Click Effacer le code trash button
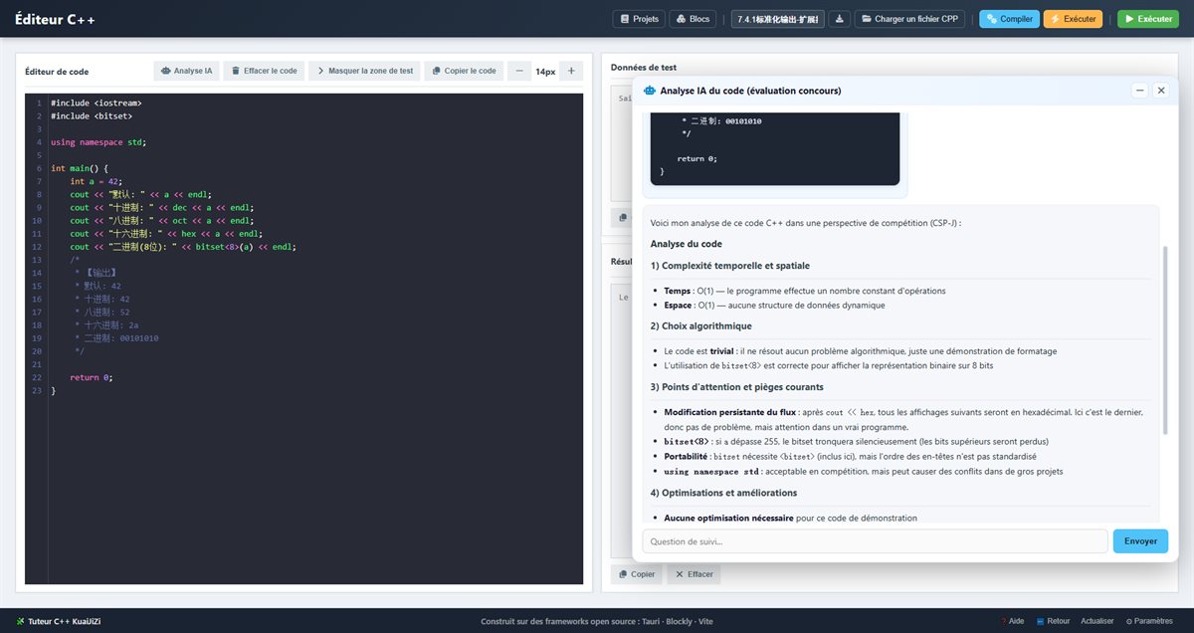The width and height of the screenshot is (1194, 633). point(264,72)
